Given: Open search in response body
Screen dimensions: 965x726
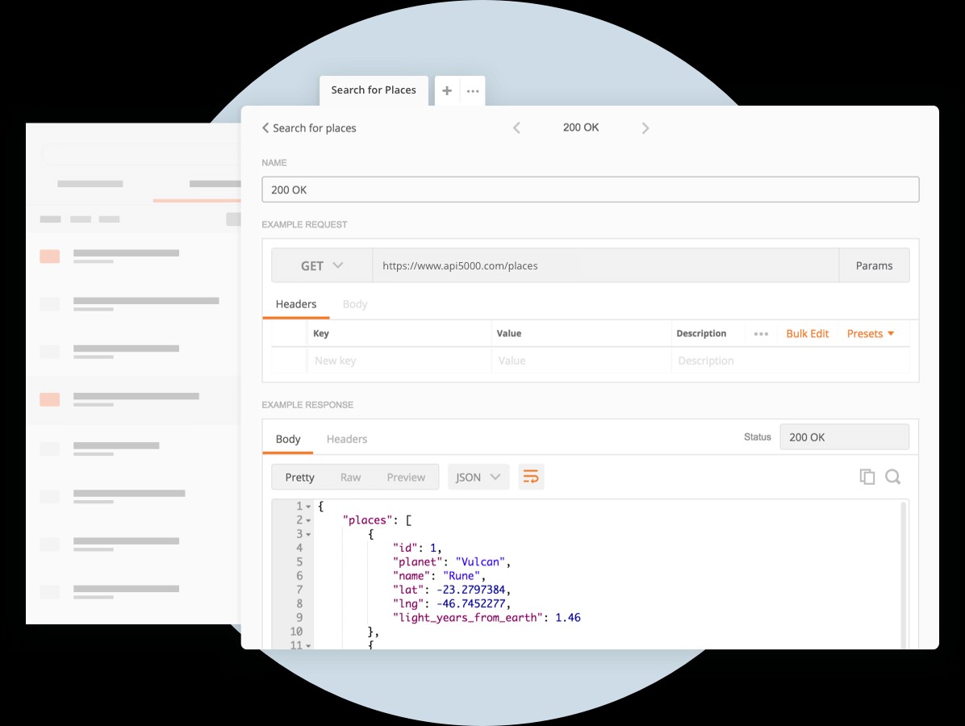Looking at the screenshot, I should 892,477.
